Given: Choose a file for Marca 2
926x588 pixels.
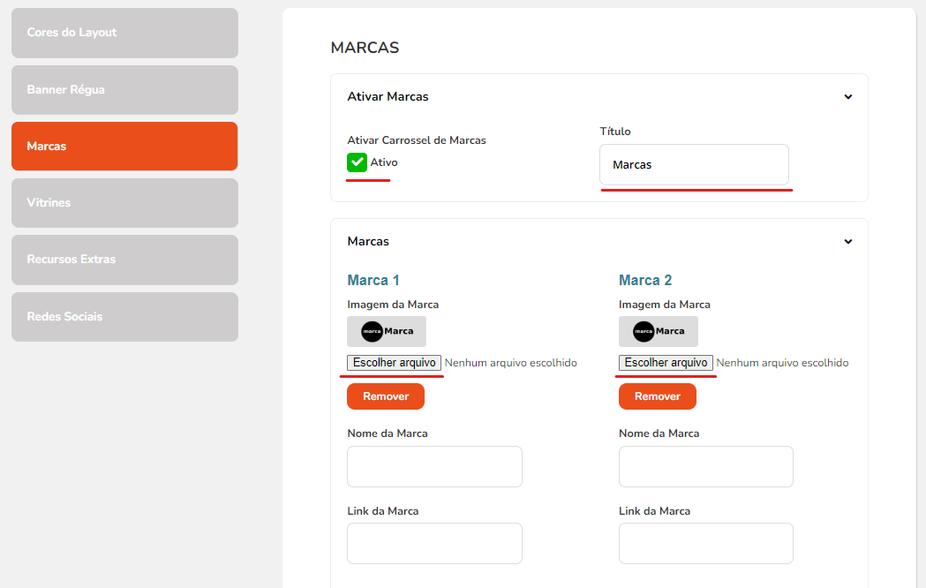Looking at the screenshot, I should 666,363.
